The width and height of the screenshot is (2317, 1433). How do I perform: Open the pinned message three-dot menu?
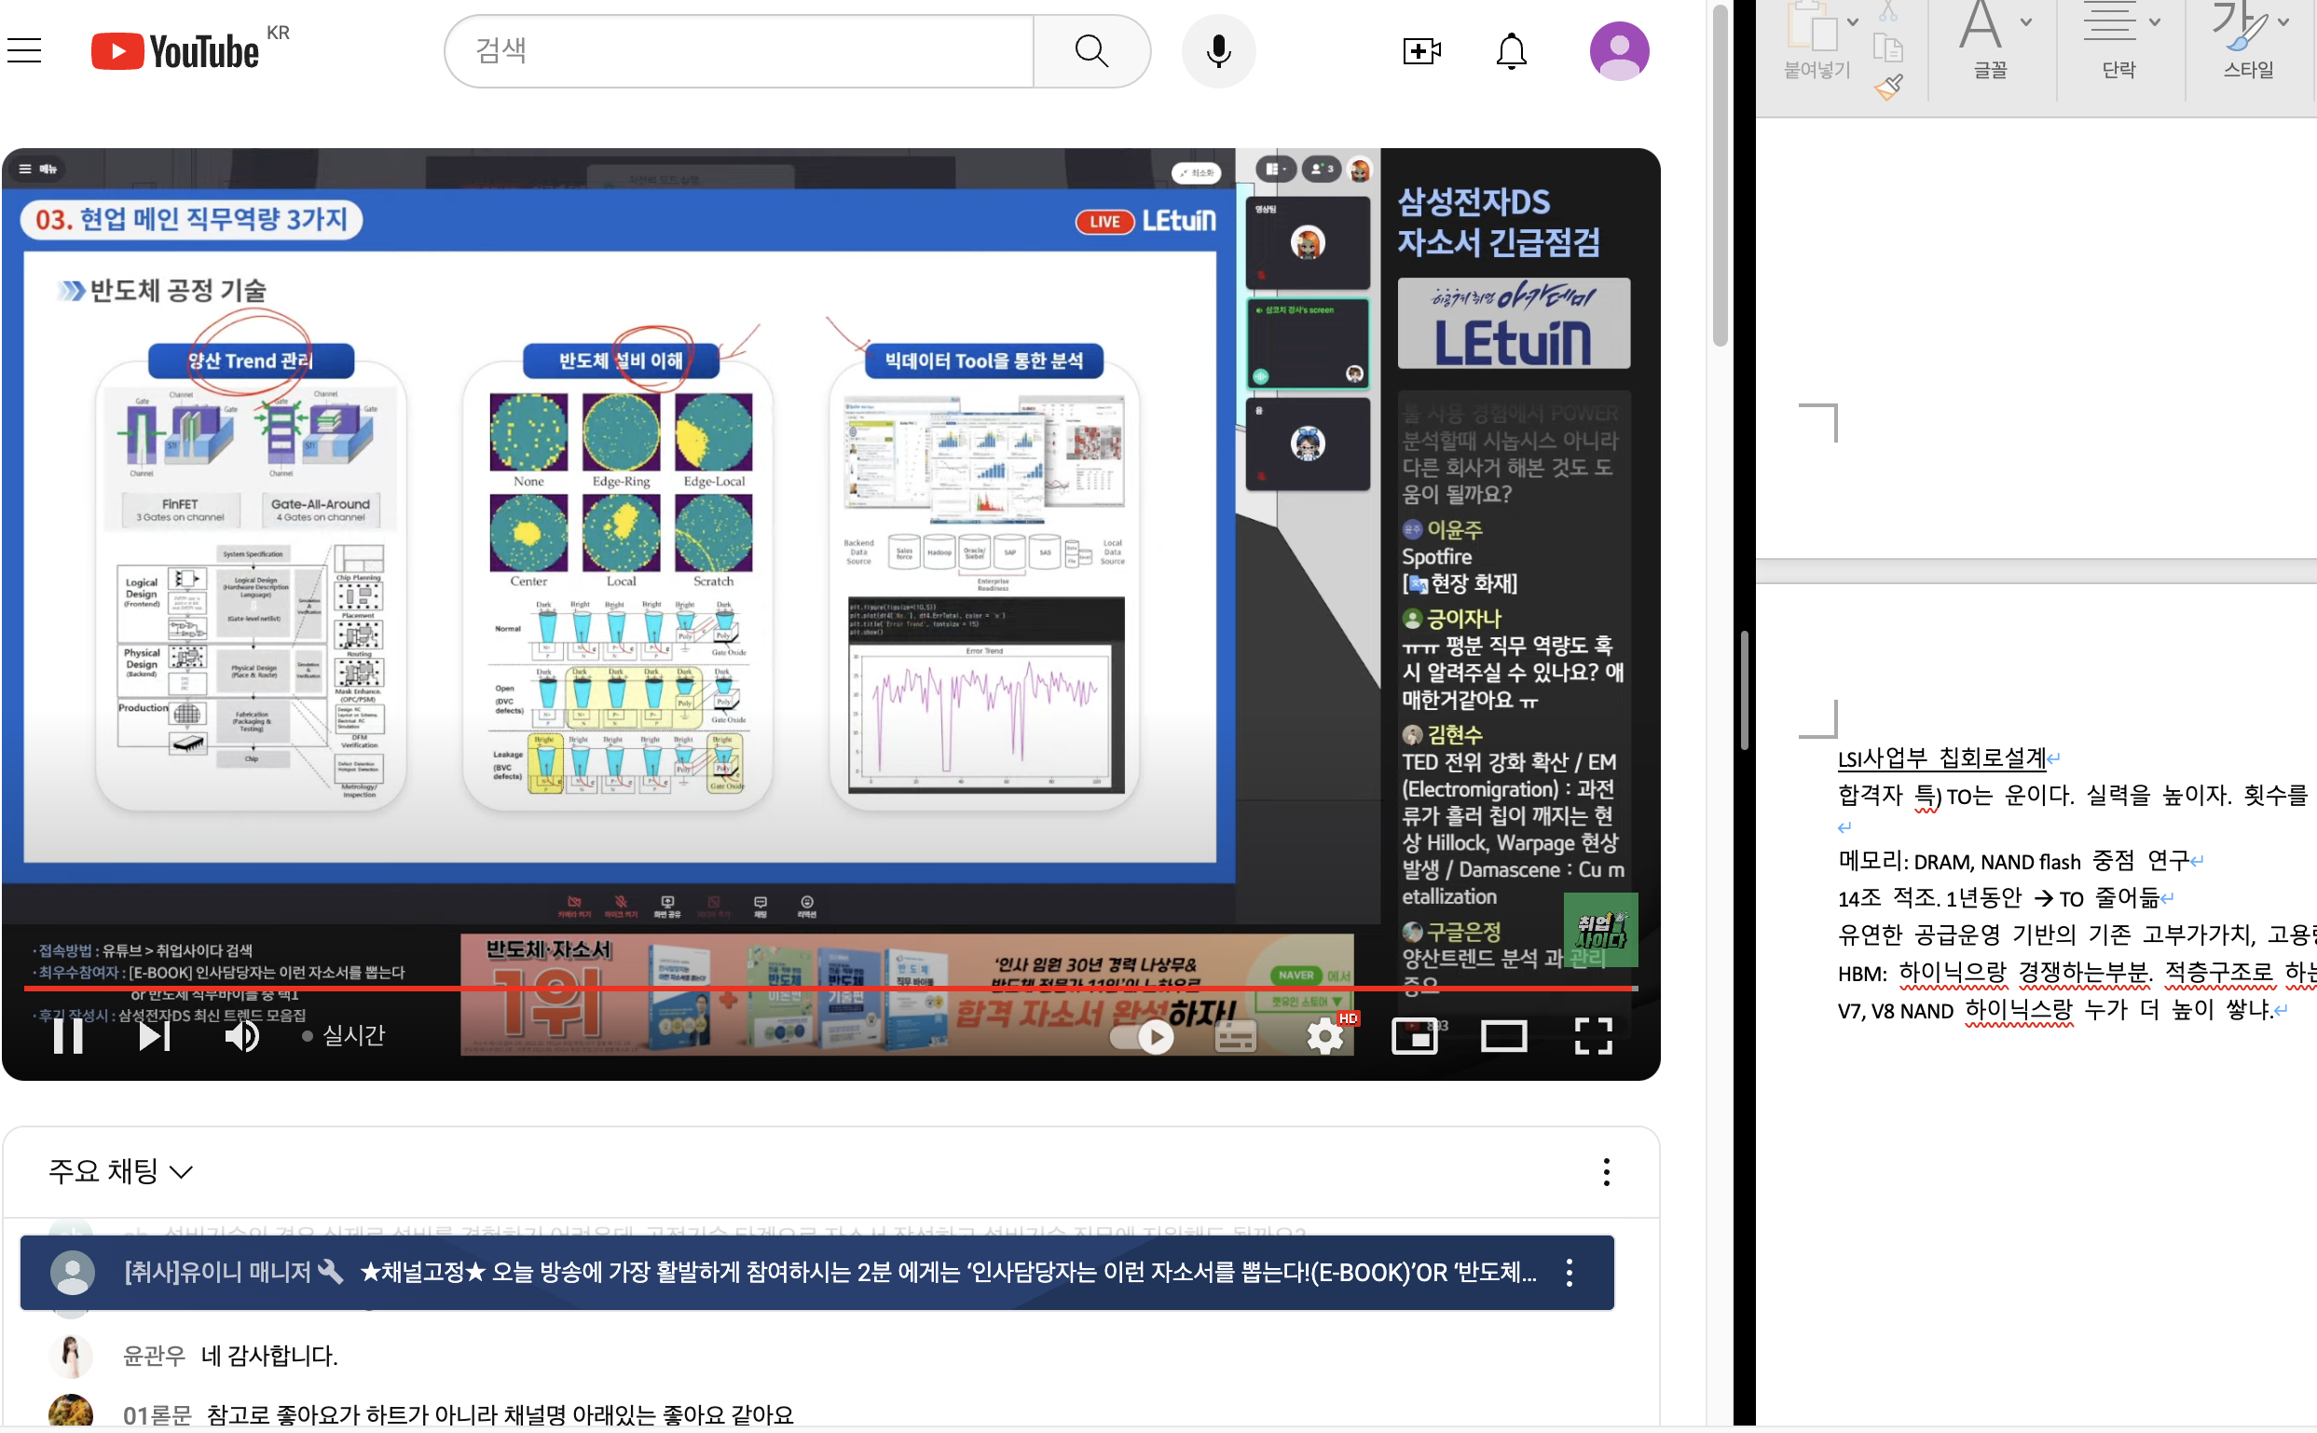[x=1569, y=1273]
